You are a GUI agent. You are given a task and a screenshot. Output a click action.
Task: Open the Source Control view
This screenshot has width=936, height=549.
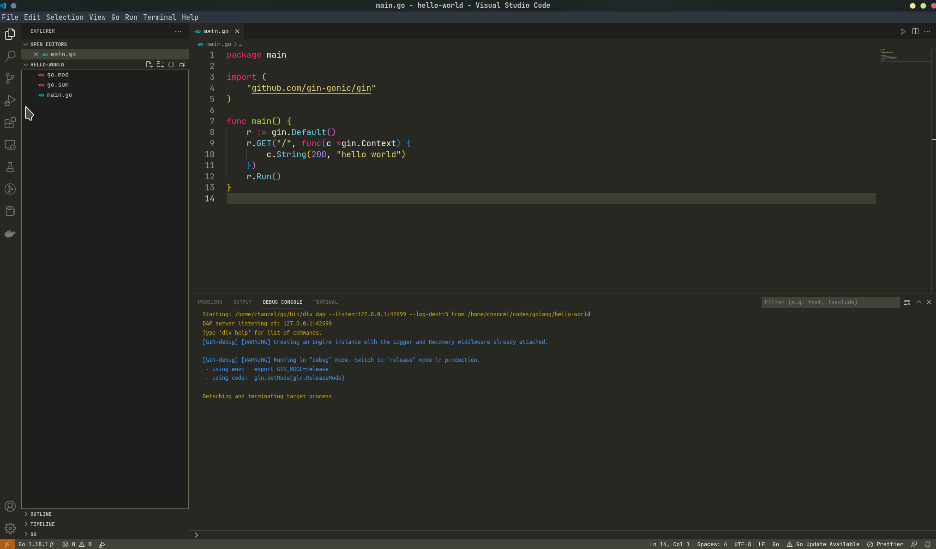[10, 78]
